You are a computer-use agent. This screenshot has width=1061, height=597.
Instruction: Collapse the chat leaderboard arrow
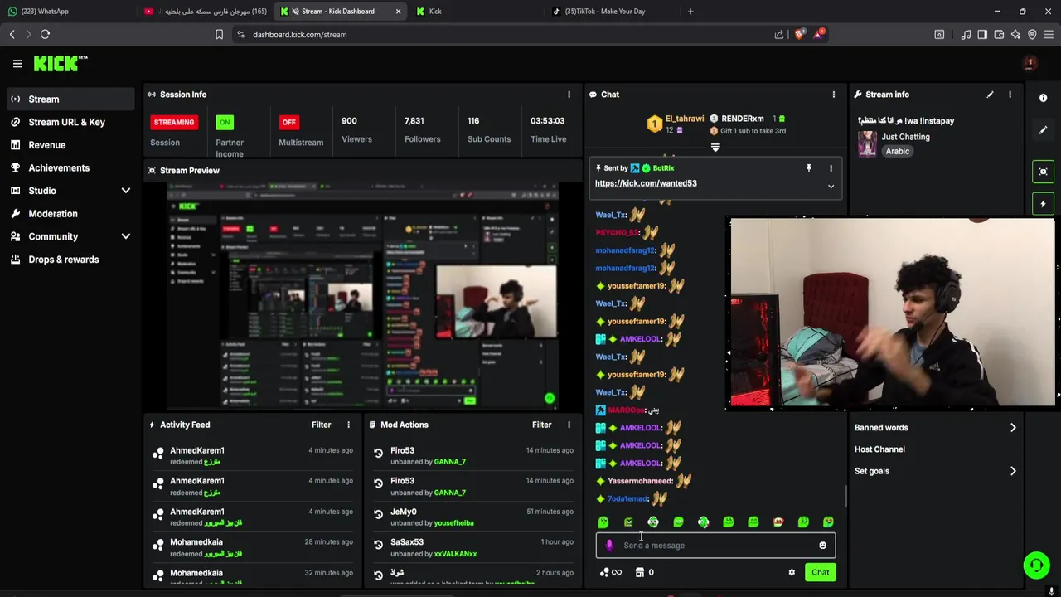coord(715,148)
